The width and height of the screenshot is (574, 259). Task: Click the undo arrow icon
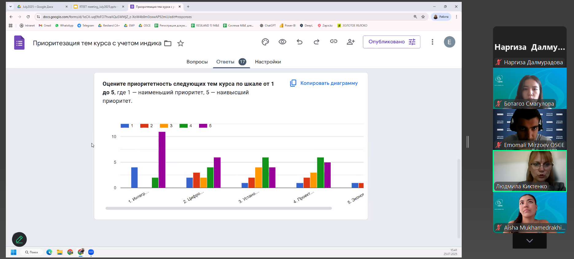point(299,42)
